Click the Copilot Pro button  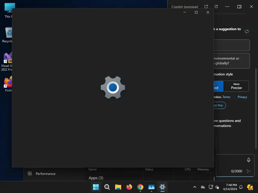click(x=220, y=105)
